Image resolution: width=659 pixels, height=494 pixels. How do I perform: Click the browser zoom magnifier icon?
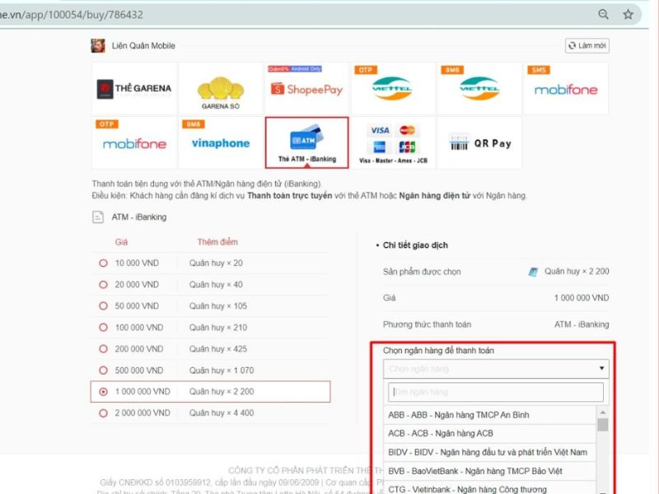(x=603, y=14)
